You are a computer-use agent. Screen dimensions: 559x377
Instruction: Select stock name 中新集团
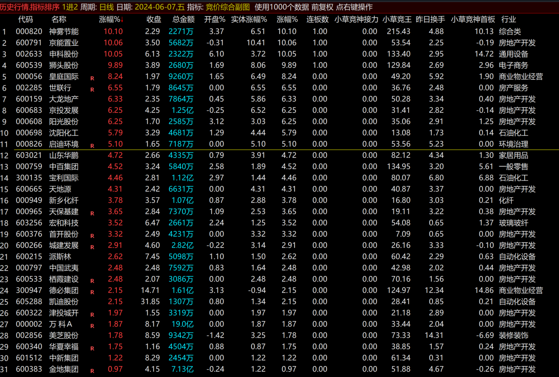coord(64,358)
